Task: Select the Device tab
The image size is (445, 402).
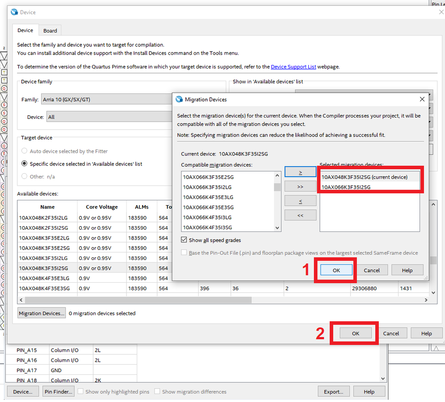Action: point(25,30)
